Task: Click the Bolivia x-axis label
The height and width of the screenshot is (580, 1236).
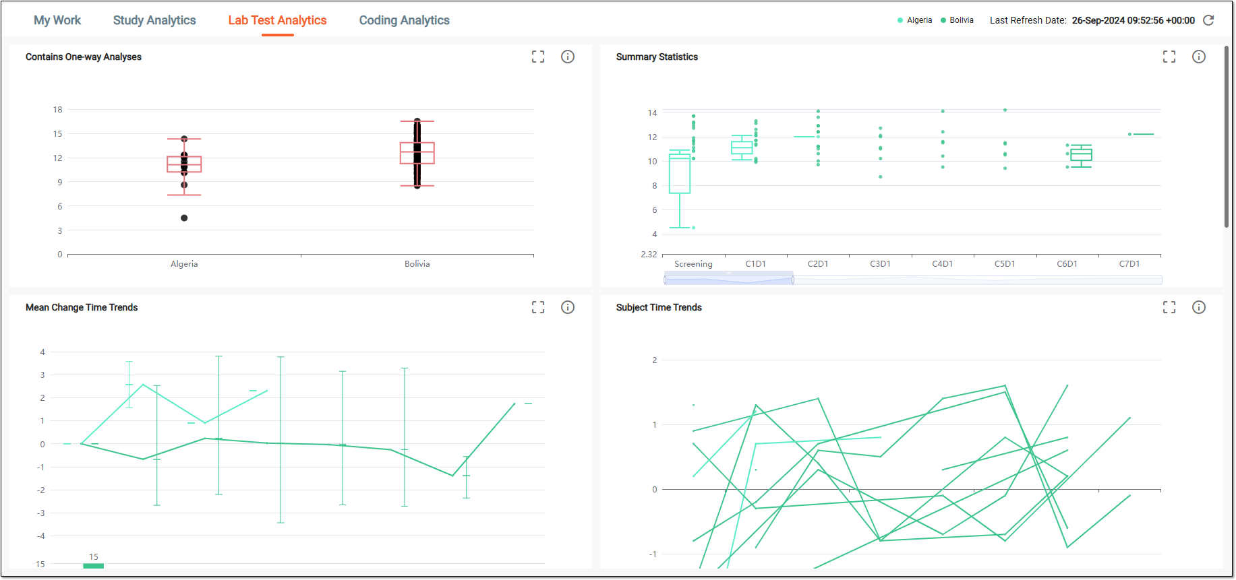Action: click(x=417, y=264)
